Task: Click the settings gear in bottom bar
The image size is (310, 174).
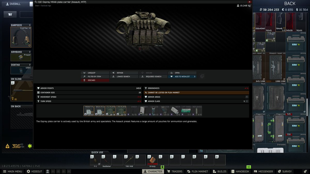Action: point(305,171)
